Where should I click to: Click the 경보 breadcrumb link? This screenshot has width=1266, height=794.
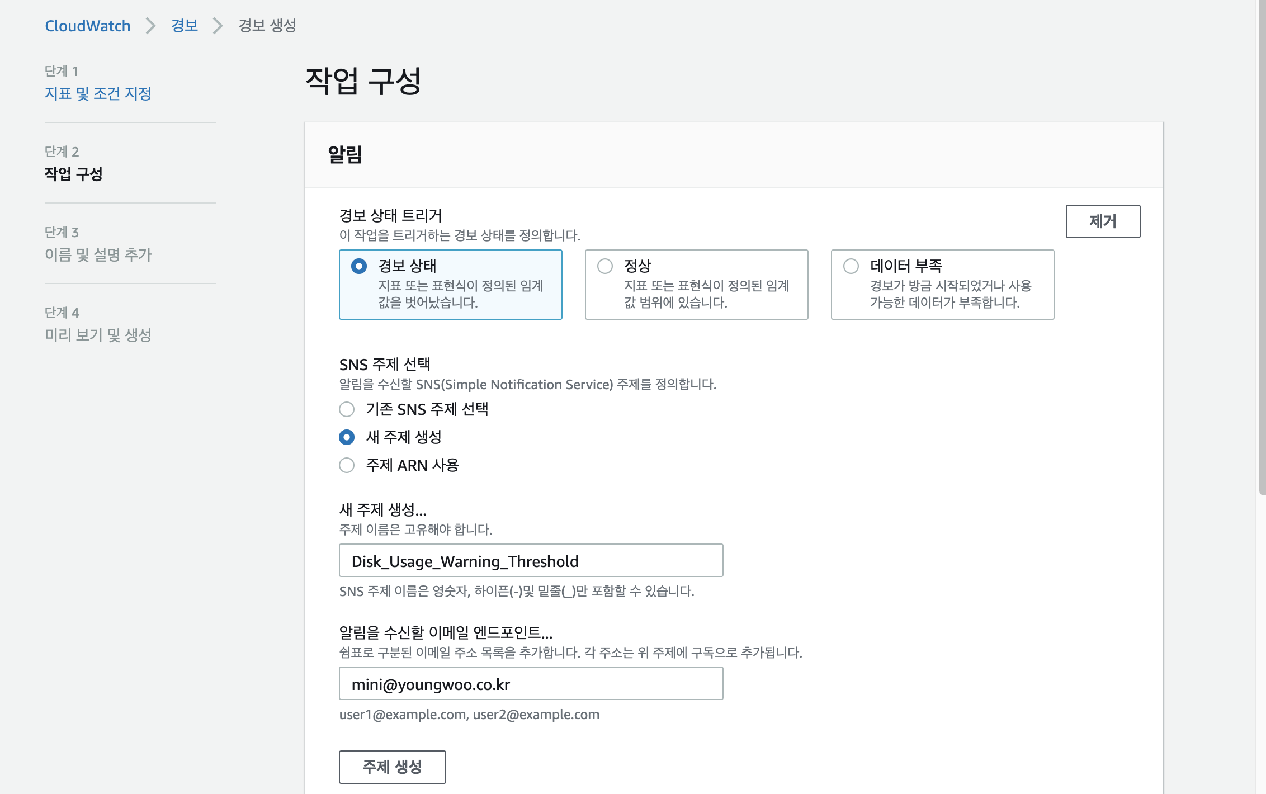pos(185,26)
